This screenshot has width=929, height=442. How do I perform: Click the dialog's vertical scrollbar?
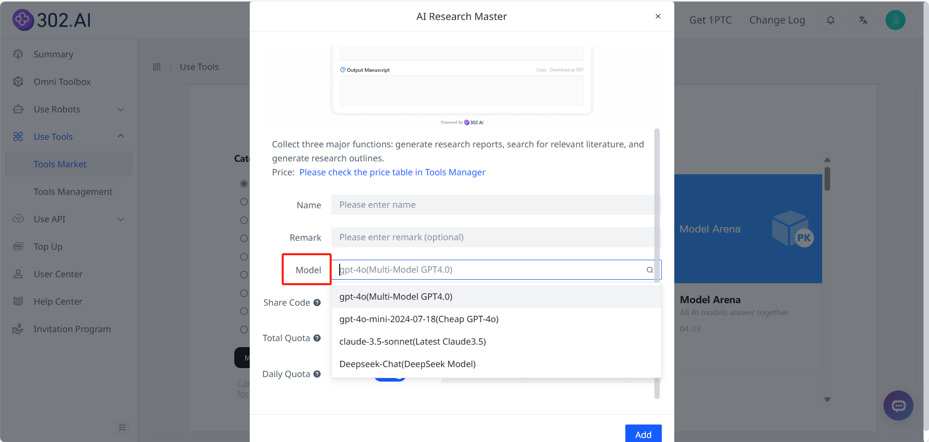coord(657,263)
